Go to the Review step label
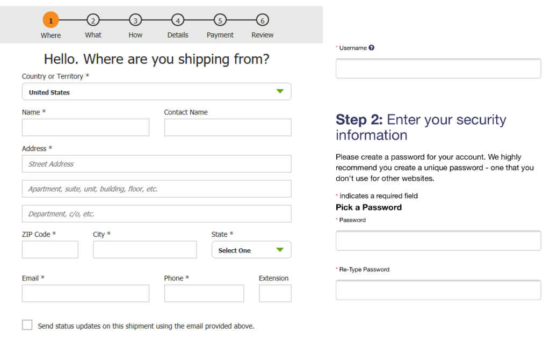The image size is (550, 347). point(262,35)
